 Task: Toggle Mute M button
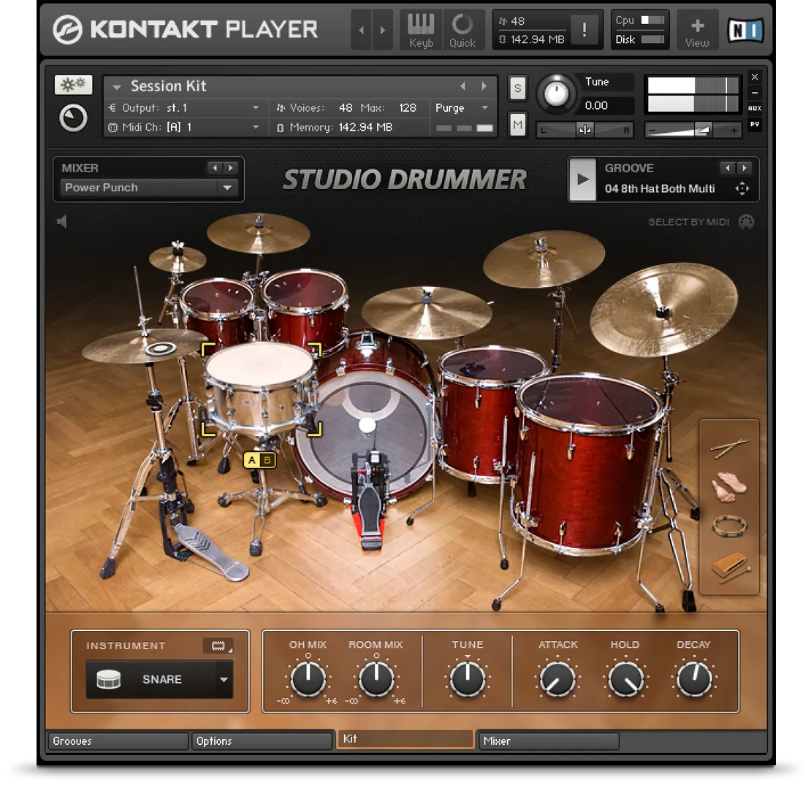click(x=517, y=125)
